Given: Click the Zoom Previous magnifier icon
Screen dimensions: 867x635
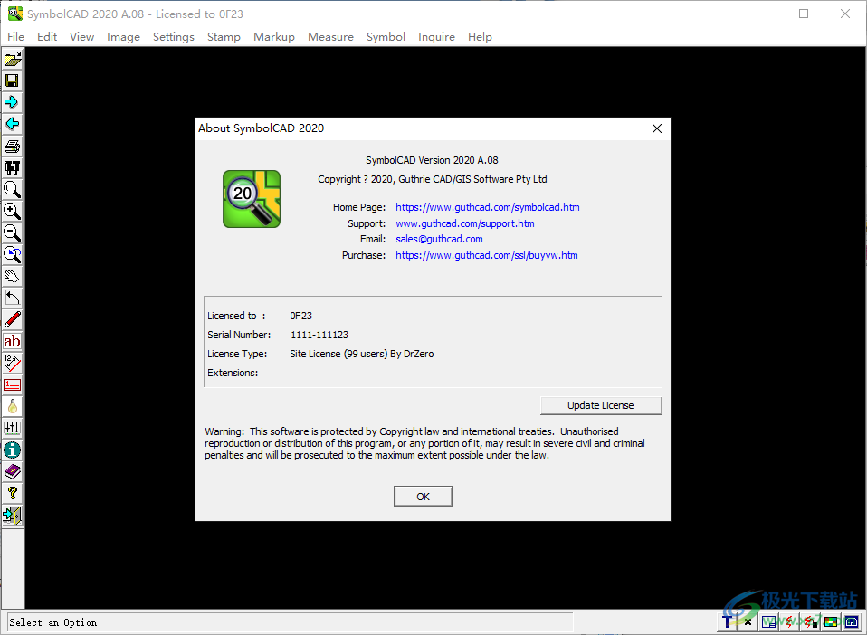Looking at the screenshot, I should (x=12, y=254).
